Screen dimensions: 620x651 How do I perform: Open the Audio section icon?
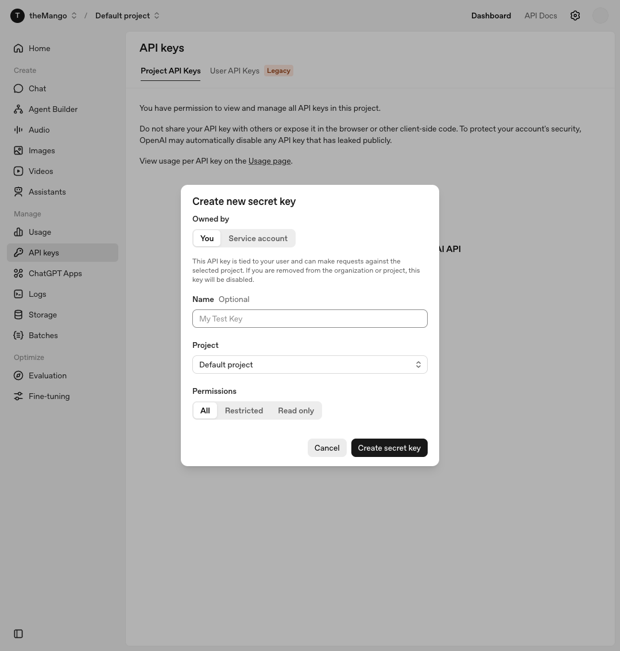tap(18, 130)
